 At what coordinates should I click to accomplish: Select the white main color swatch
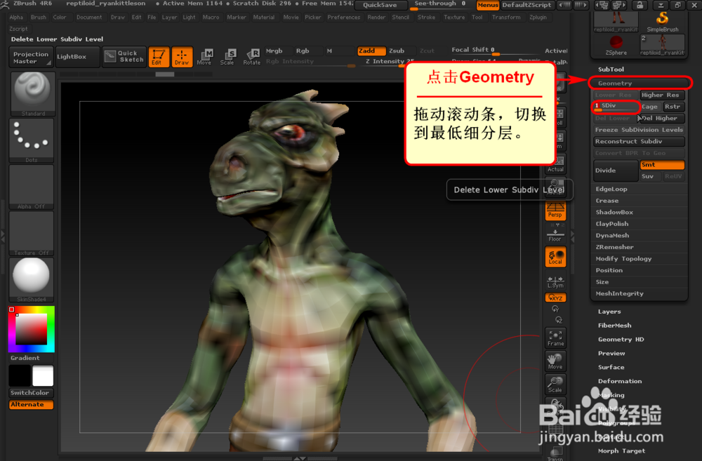[x=43, y=375]
